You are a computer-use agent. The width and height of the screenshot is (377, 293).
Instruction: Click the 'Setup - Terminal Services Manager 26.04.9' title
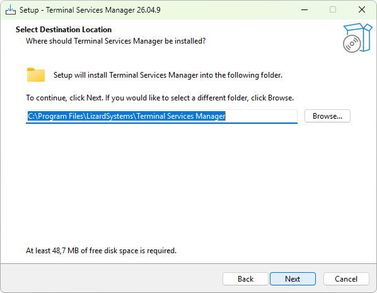(x=90, y=10)
